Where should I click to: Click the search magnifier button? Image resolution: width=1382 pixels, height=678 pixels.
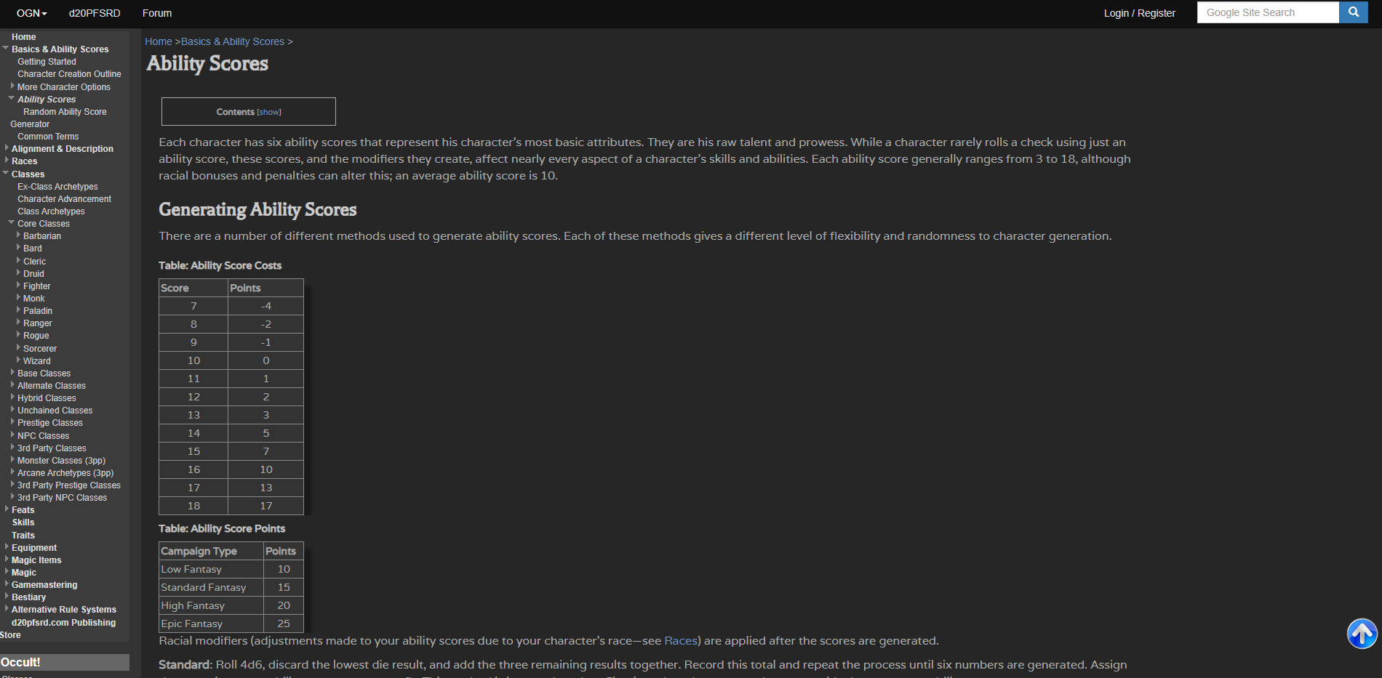click(x=1353, y=12)
